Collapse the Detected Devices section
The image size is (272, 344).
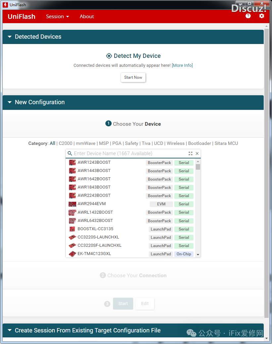click(10, 37)
